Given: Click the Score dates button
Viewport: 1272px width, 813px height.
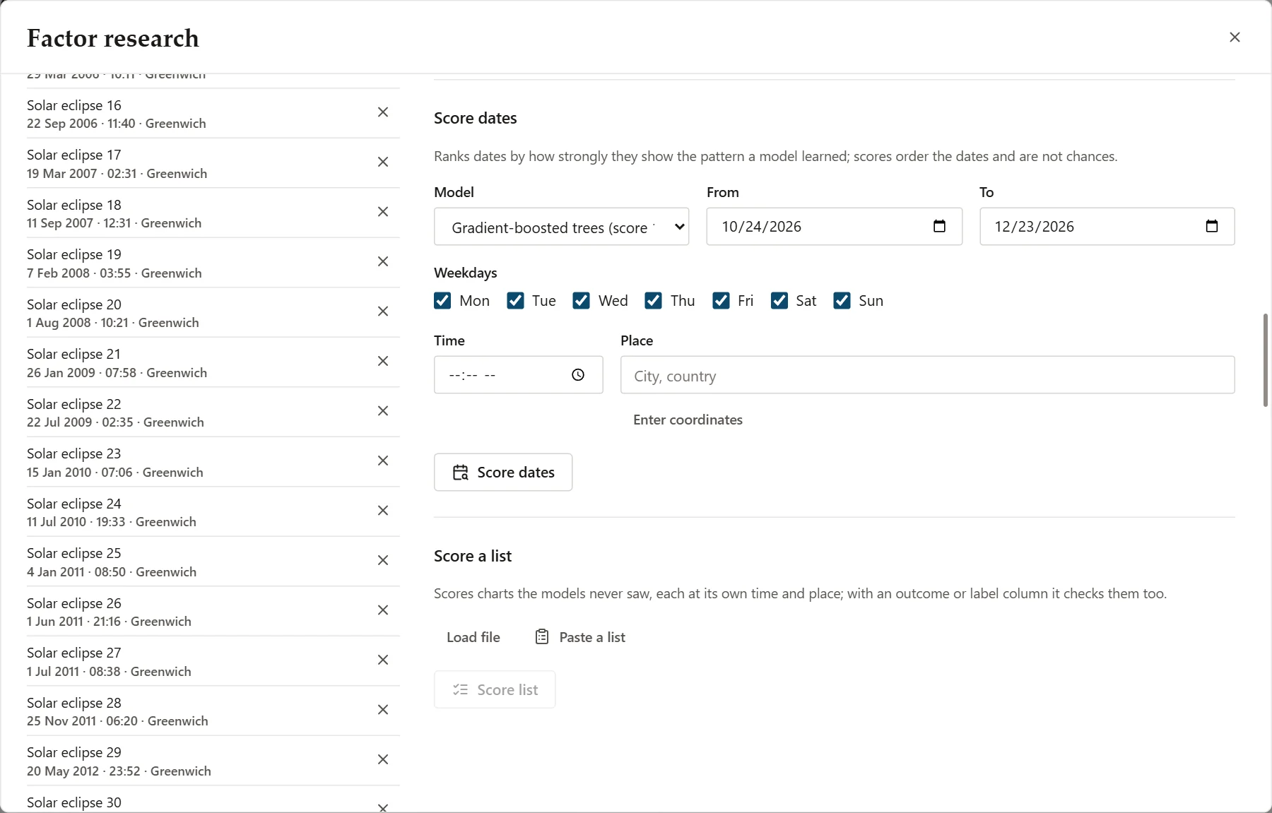Looking at the screenshot, I should [503, 472].
